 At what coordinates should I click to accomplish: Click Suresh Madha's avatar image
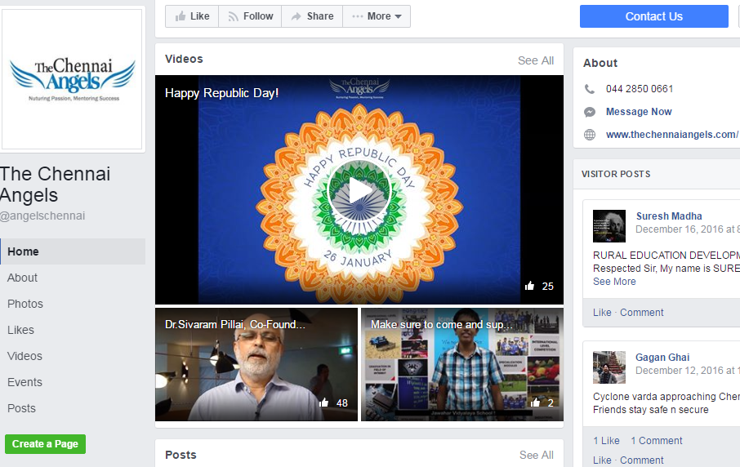608,226
